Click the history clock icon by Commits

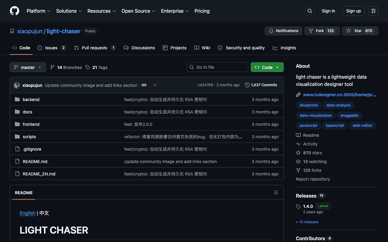247,85
